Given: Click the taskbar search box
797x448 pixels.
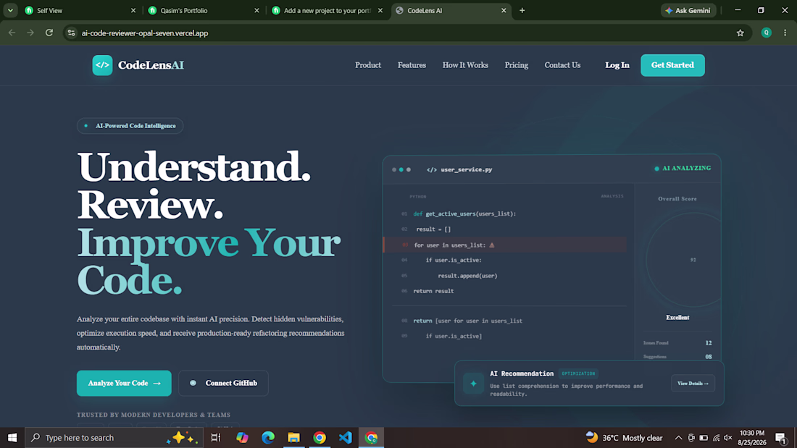Looking at the screenshot, I should click(114, 437).
